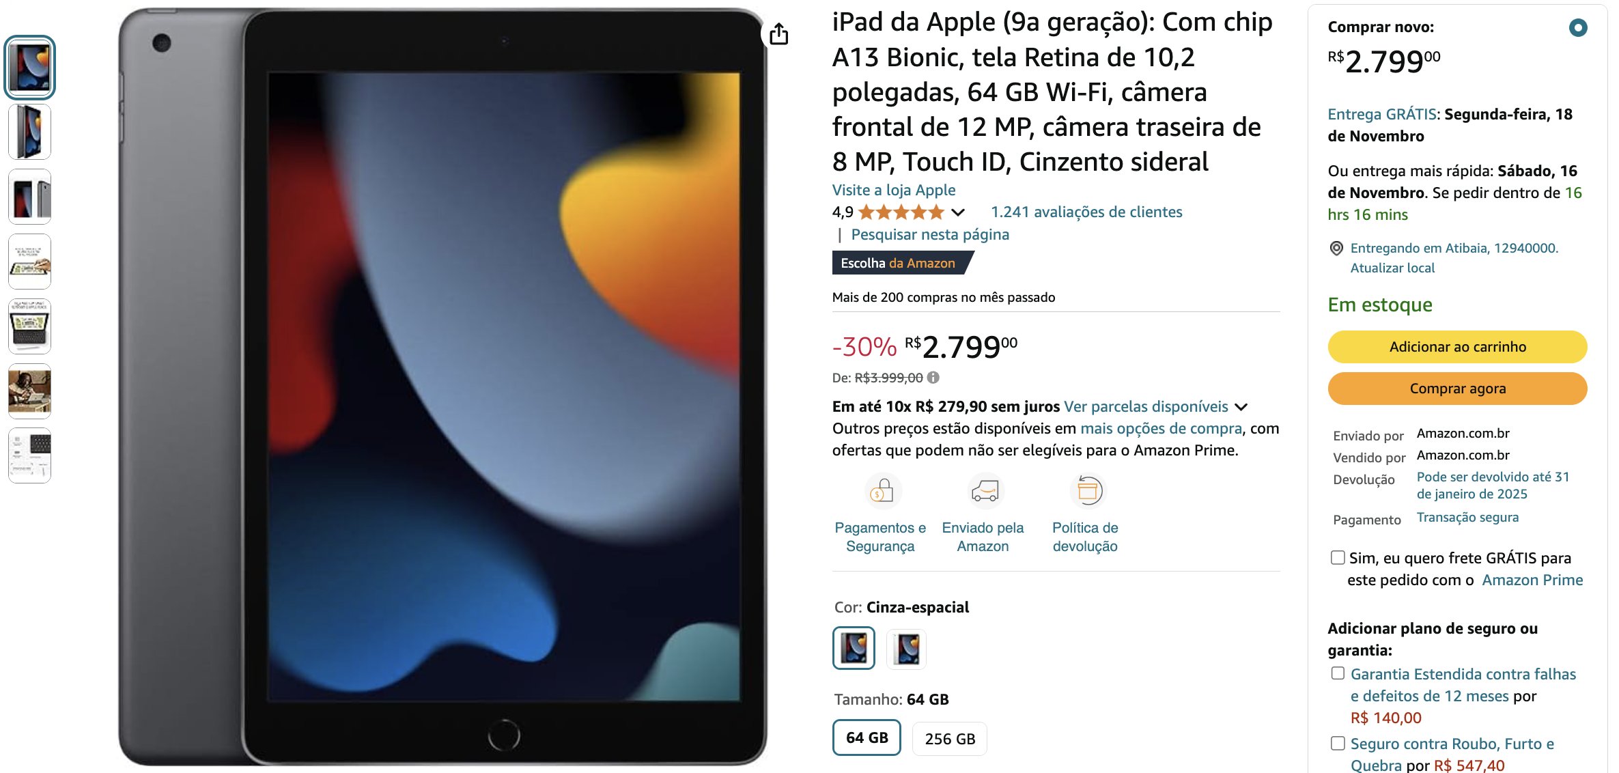
Task: Click the Política de devolução box icon
Action: coord(1087,491)
